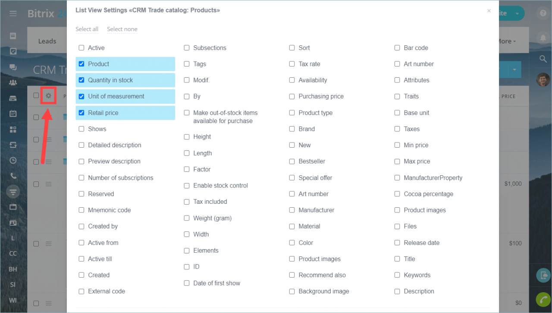552x313 pixels.
Task: Open the search magnifier icon
Action: pos(543,59)
